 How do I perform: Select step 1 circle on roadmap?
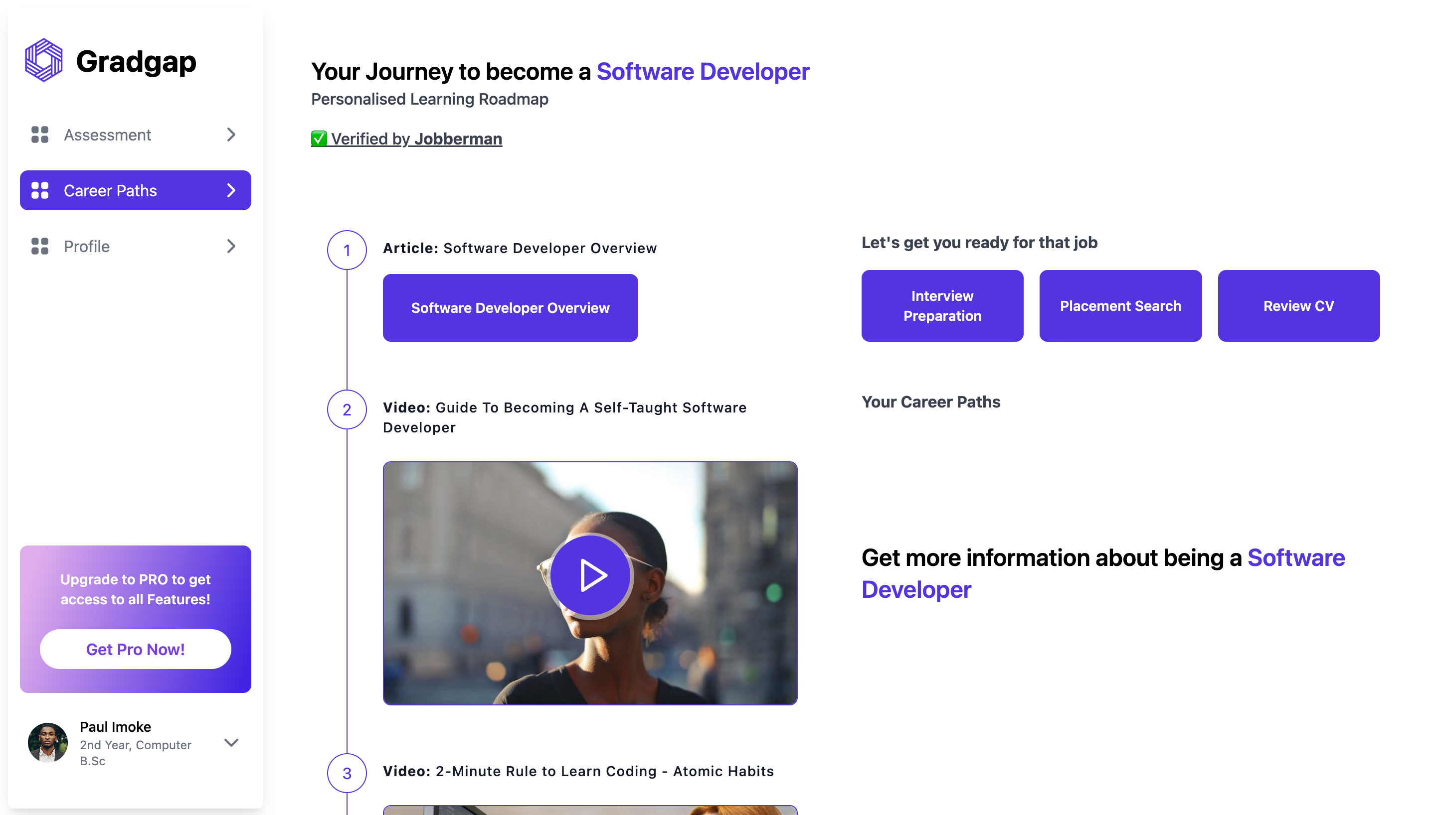[347, 250]
